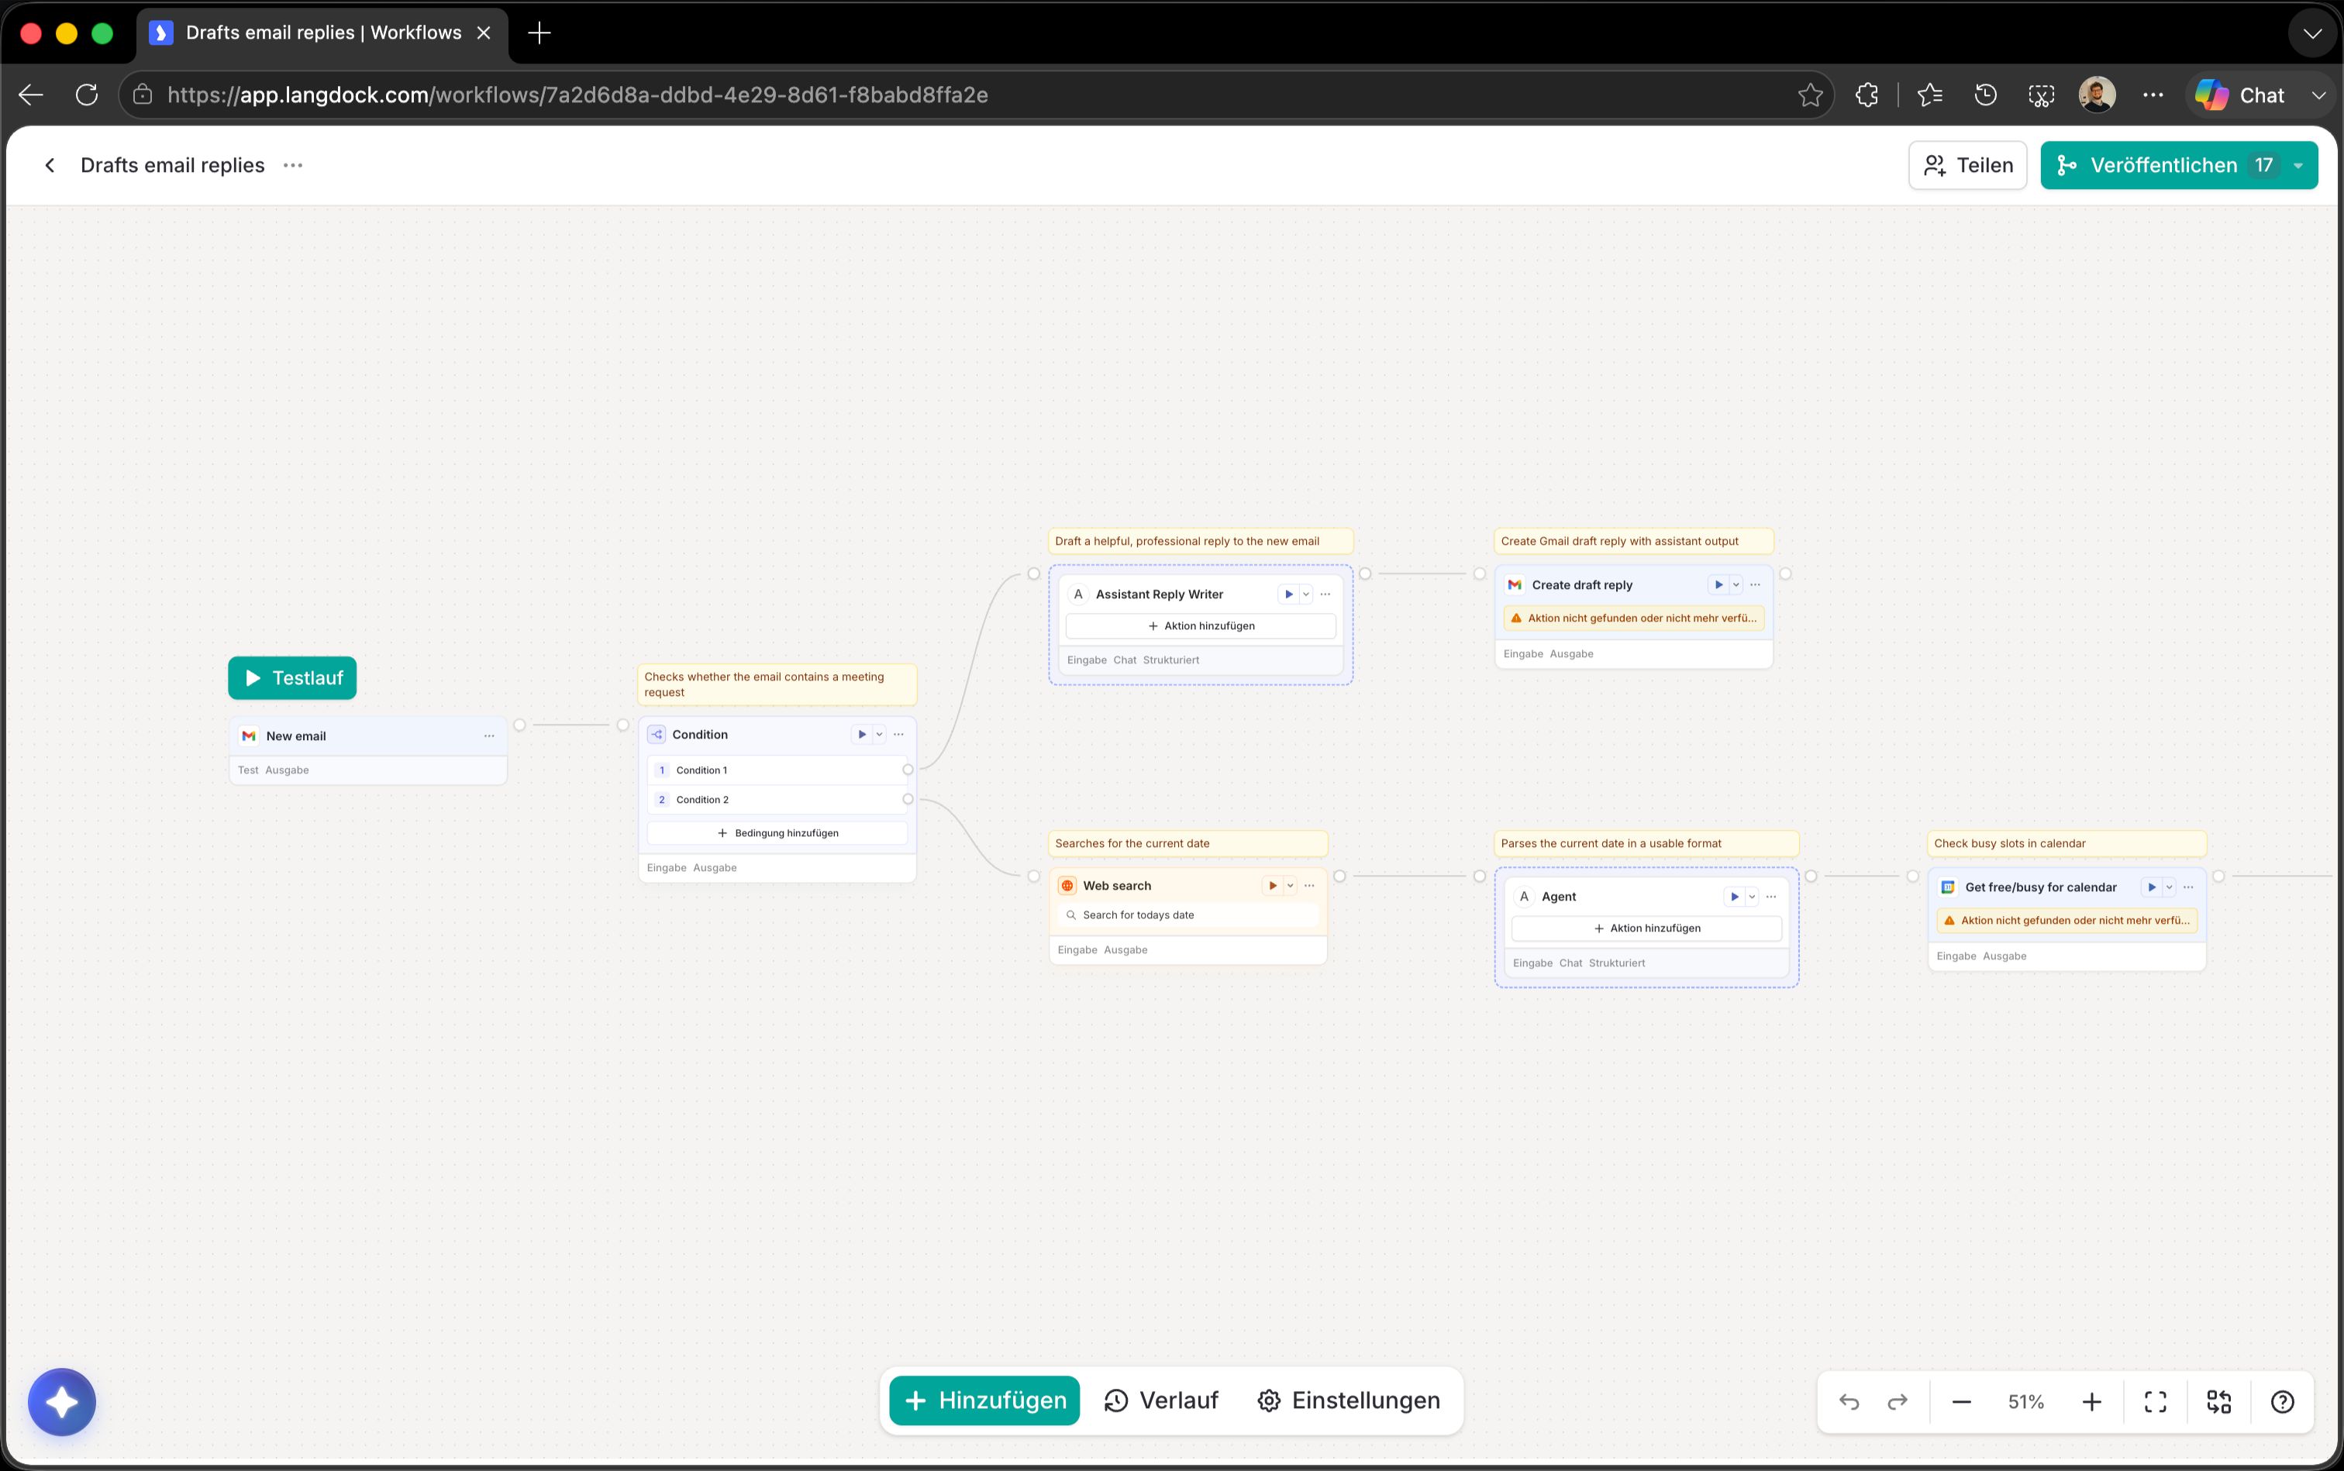Click Aktion hinzufügen in Assistant Reply Writer
Image resolution: width=2344 pixels, height=1471 pixels.
(1201, 625)
